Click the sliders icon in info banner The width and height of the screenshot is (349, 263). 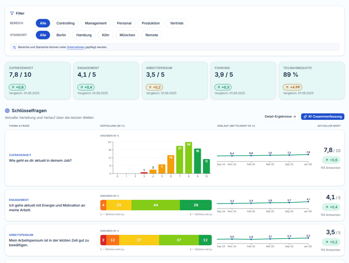(x=15, y=47)
